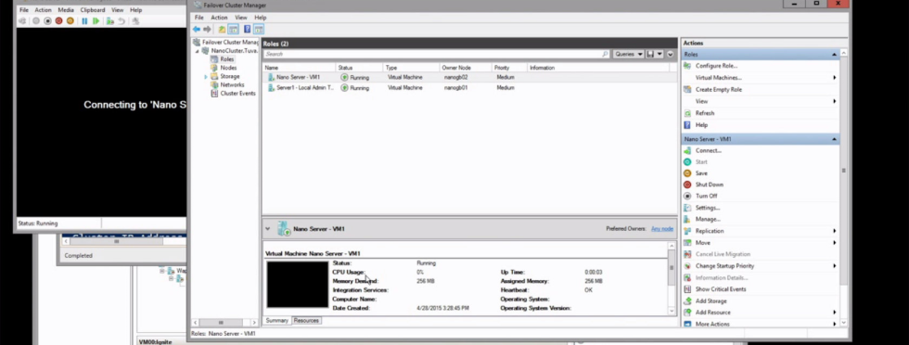Click Back arrow in Failover Cluster Manager toolbar
The width and height of the screenshot is (909, 345).
pos(197,29)
